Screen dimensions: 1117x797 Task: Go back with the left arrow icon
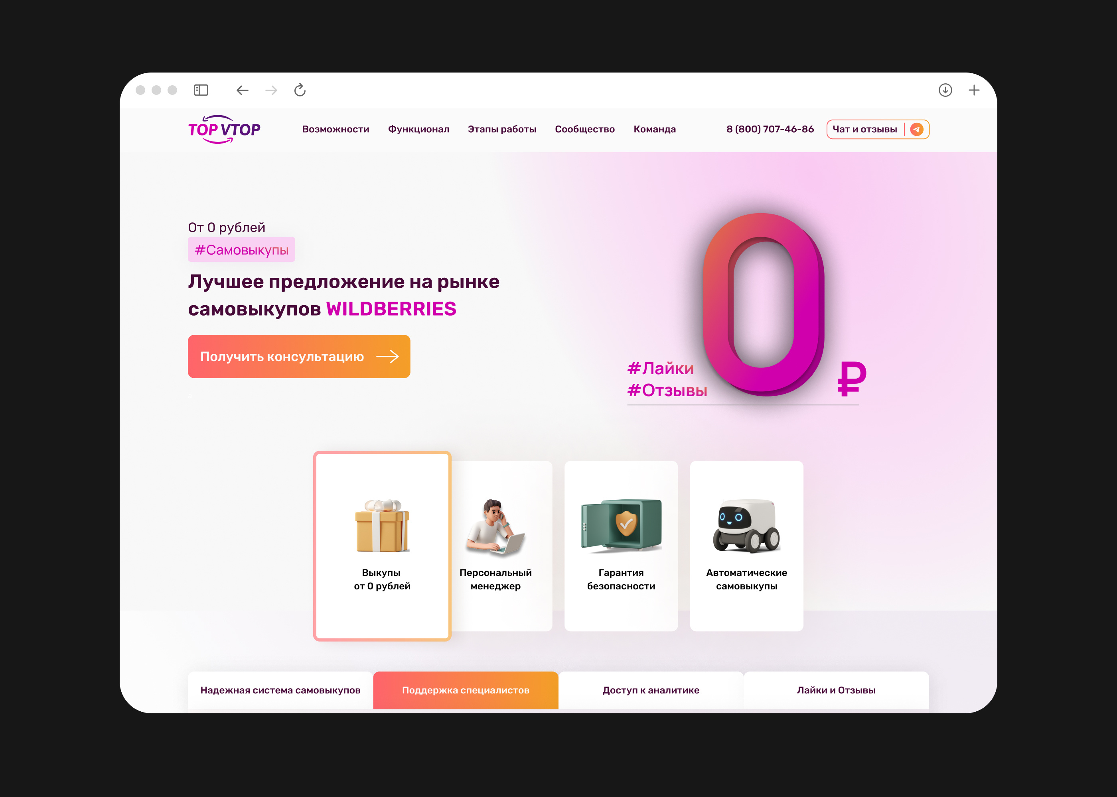pos(242,90)
